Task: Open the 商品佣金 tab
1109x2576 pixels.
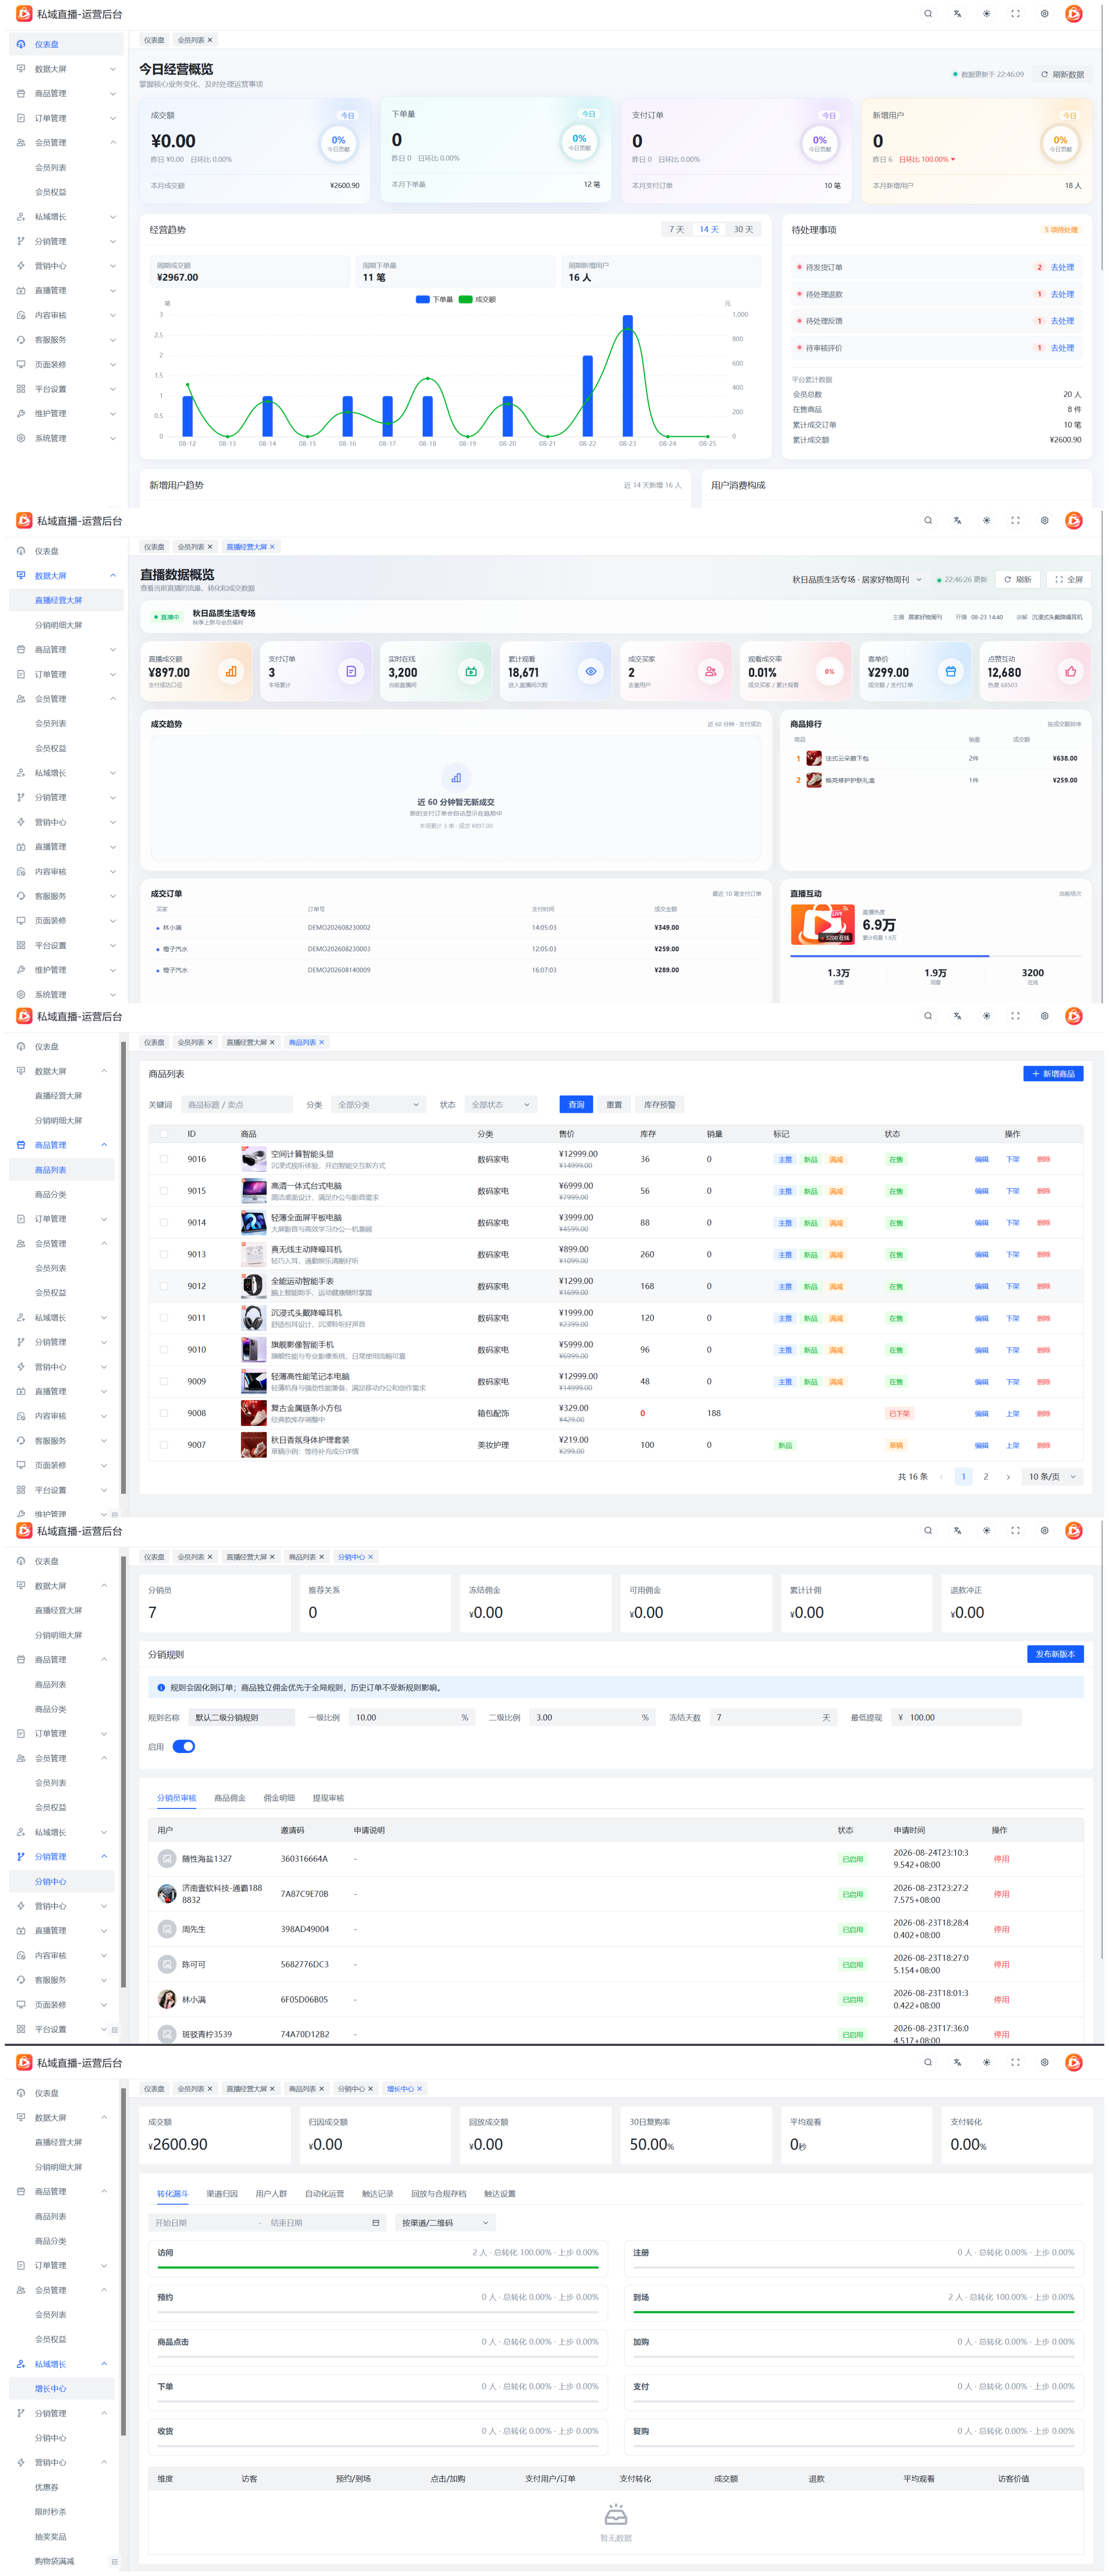Action: 230,1797
